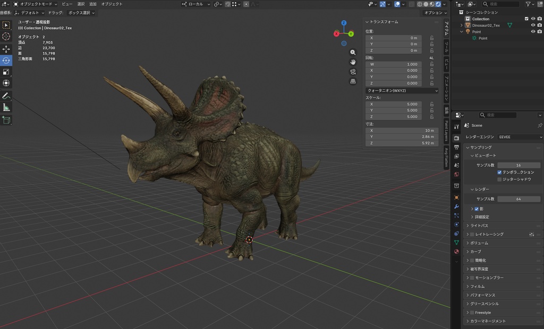Expand Dinosaur02_Tex in the outliner
The width and height of the screenshot is (544, 329).
click(x=461, y=25)
